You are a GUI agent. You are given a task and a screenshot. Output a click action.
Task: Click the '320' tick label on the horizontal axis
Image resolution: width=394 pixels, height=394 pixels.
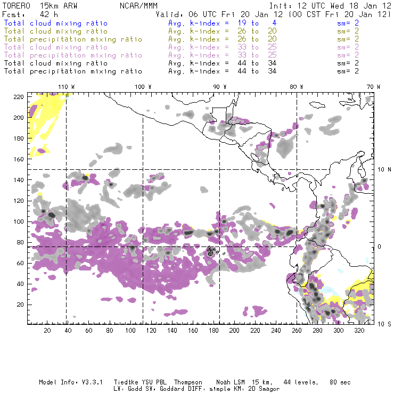tap(359, 331)
